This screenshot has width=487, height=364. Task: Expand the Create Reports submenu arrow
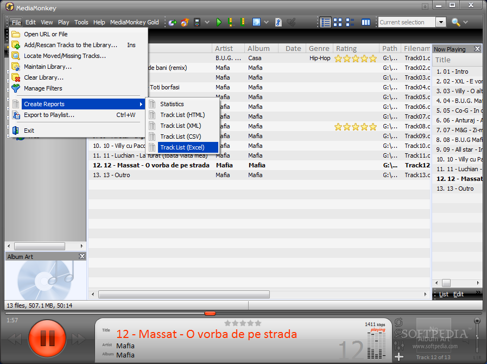[x=141, y=104]
